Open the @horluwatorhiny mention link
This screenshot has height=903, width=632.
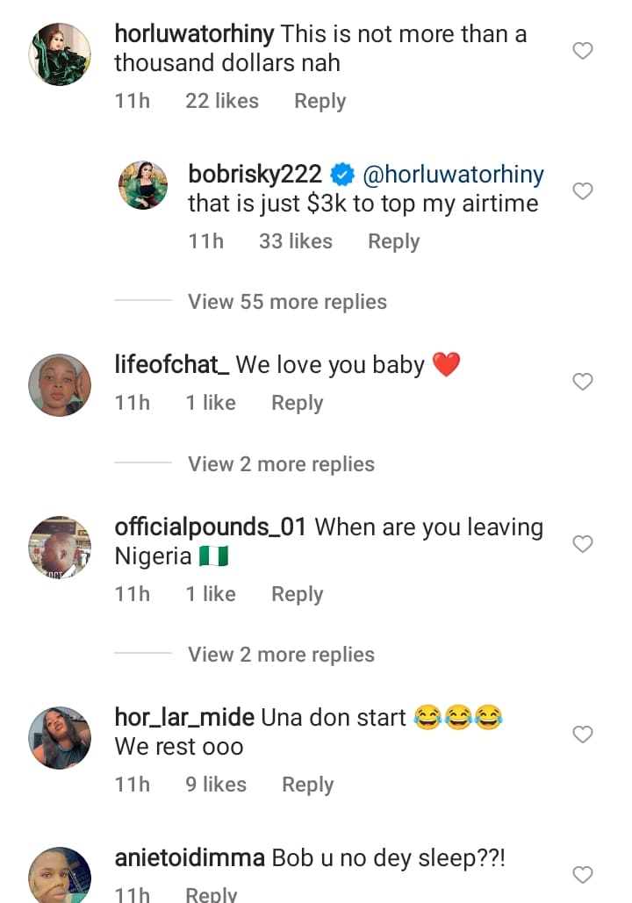click(x=453, y=175)
